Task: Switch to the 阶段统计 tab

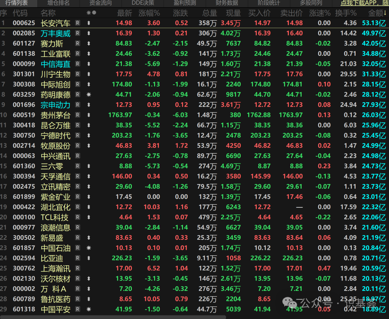Action: click(x=269, y=3)
